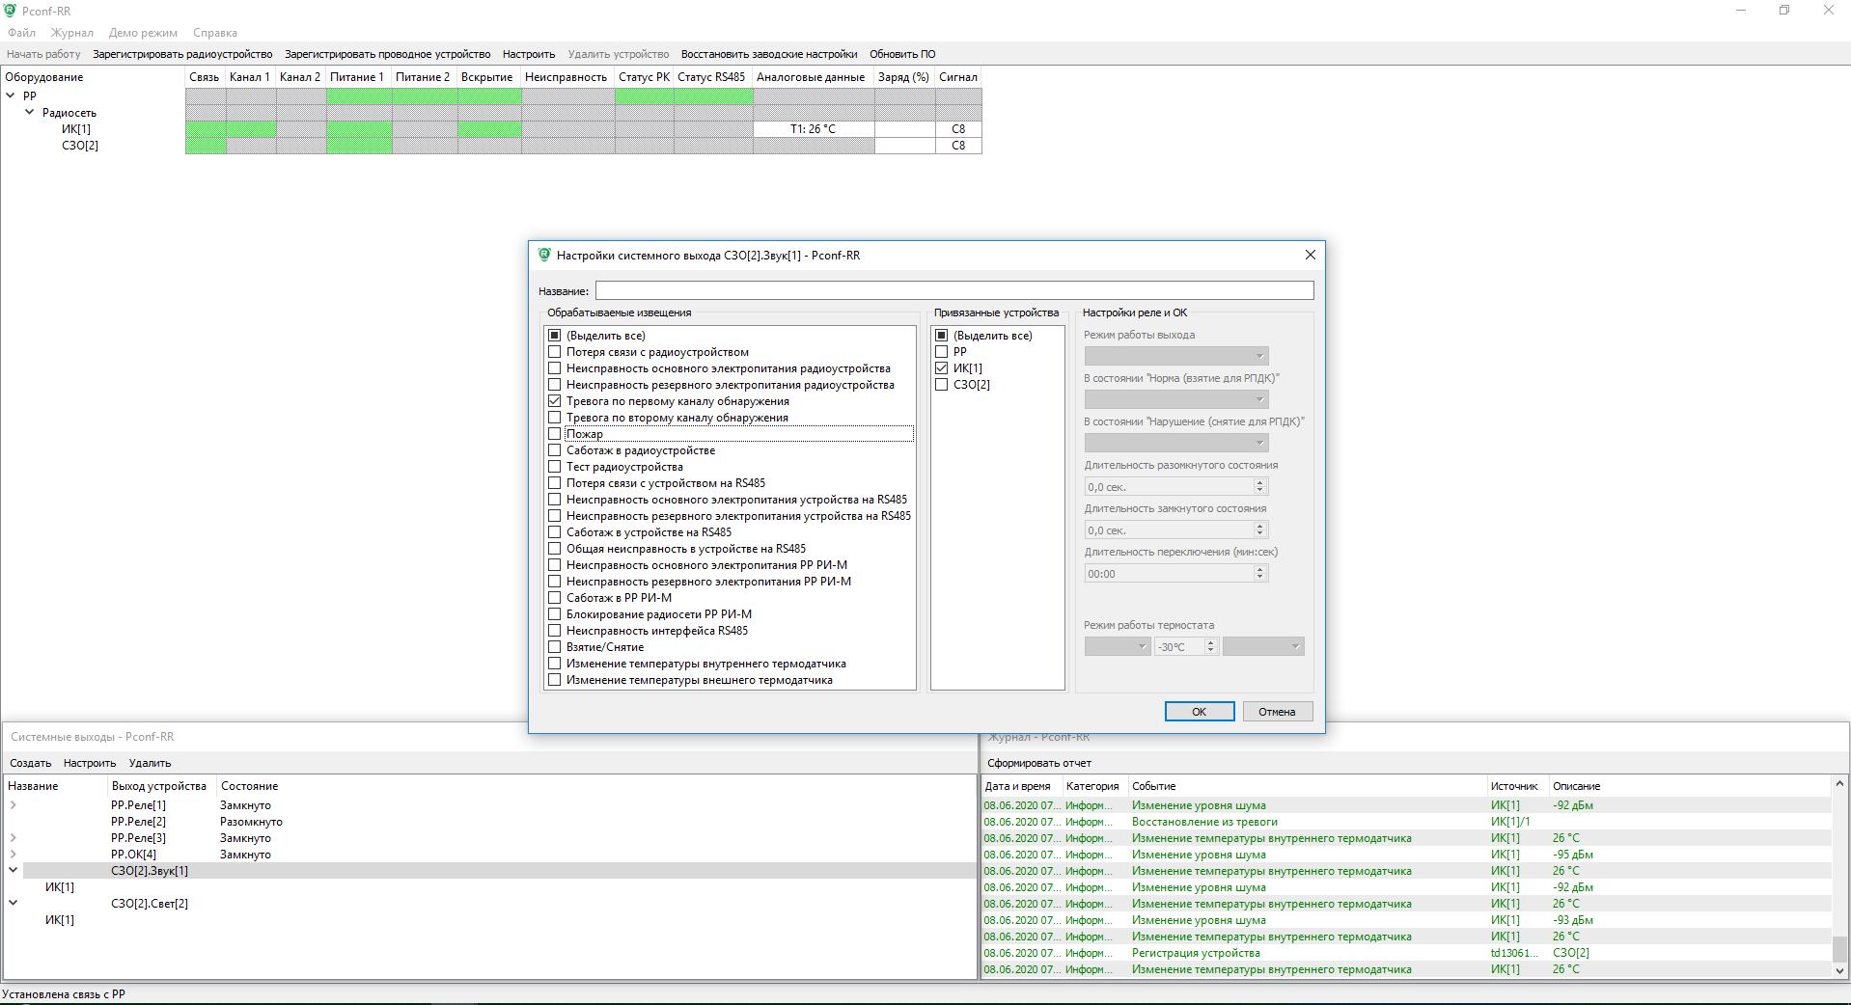The height and width of the screenshot is (1005, 1851).
Task: Uncheck 'Тревога по первому каналу обнаружения'
Action: (555, 401)
